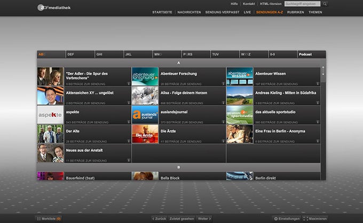Select the PQRS letter tab

pos(196,55)
